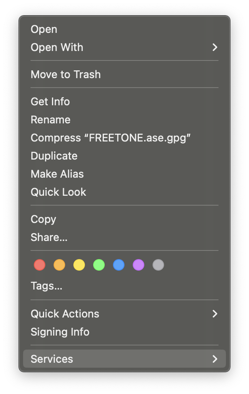This screenshot has width=249, height=394.
Task: Apply the purple tag color
Action: click(139, 265)
